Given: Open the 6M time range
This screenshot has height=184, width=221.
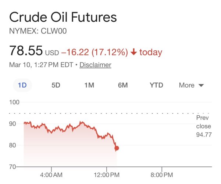Looking at the screenshot, I should pos(123,85).
